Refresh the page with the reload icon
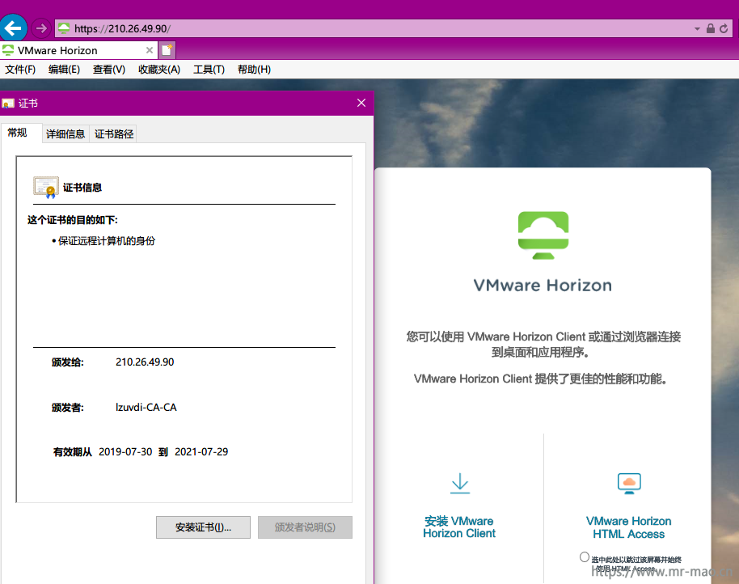This screenshot has width=739, height=584. [724, 29]
